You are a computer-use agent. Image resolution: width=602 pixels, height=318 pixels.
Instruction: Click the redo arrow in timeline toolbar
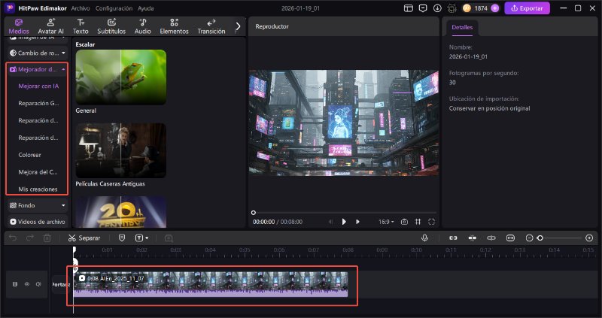click(x=30, y=238)
